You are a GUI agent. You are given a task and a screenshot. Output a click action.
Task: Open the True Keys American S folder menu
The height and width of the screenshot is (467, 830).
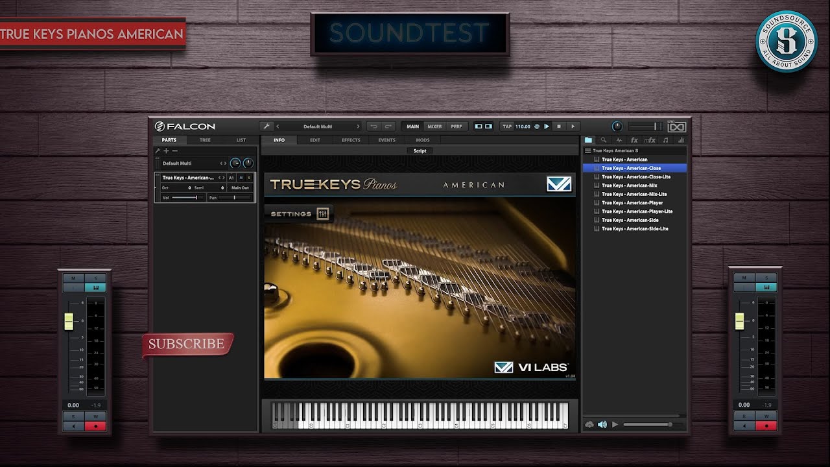(587, 150)
